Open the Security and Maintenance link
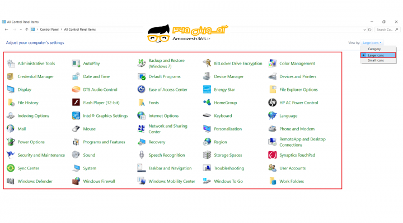The width and height of the screenshot is (403, 223). pos(41,155)
